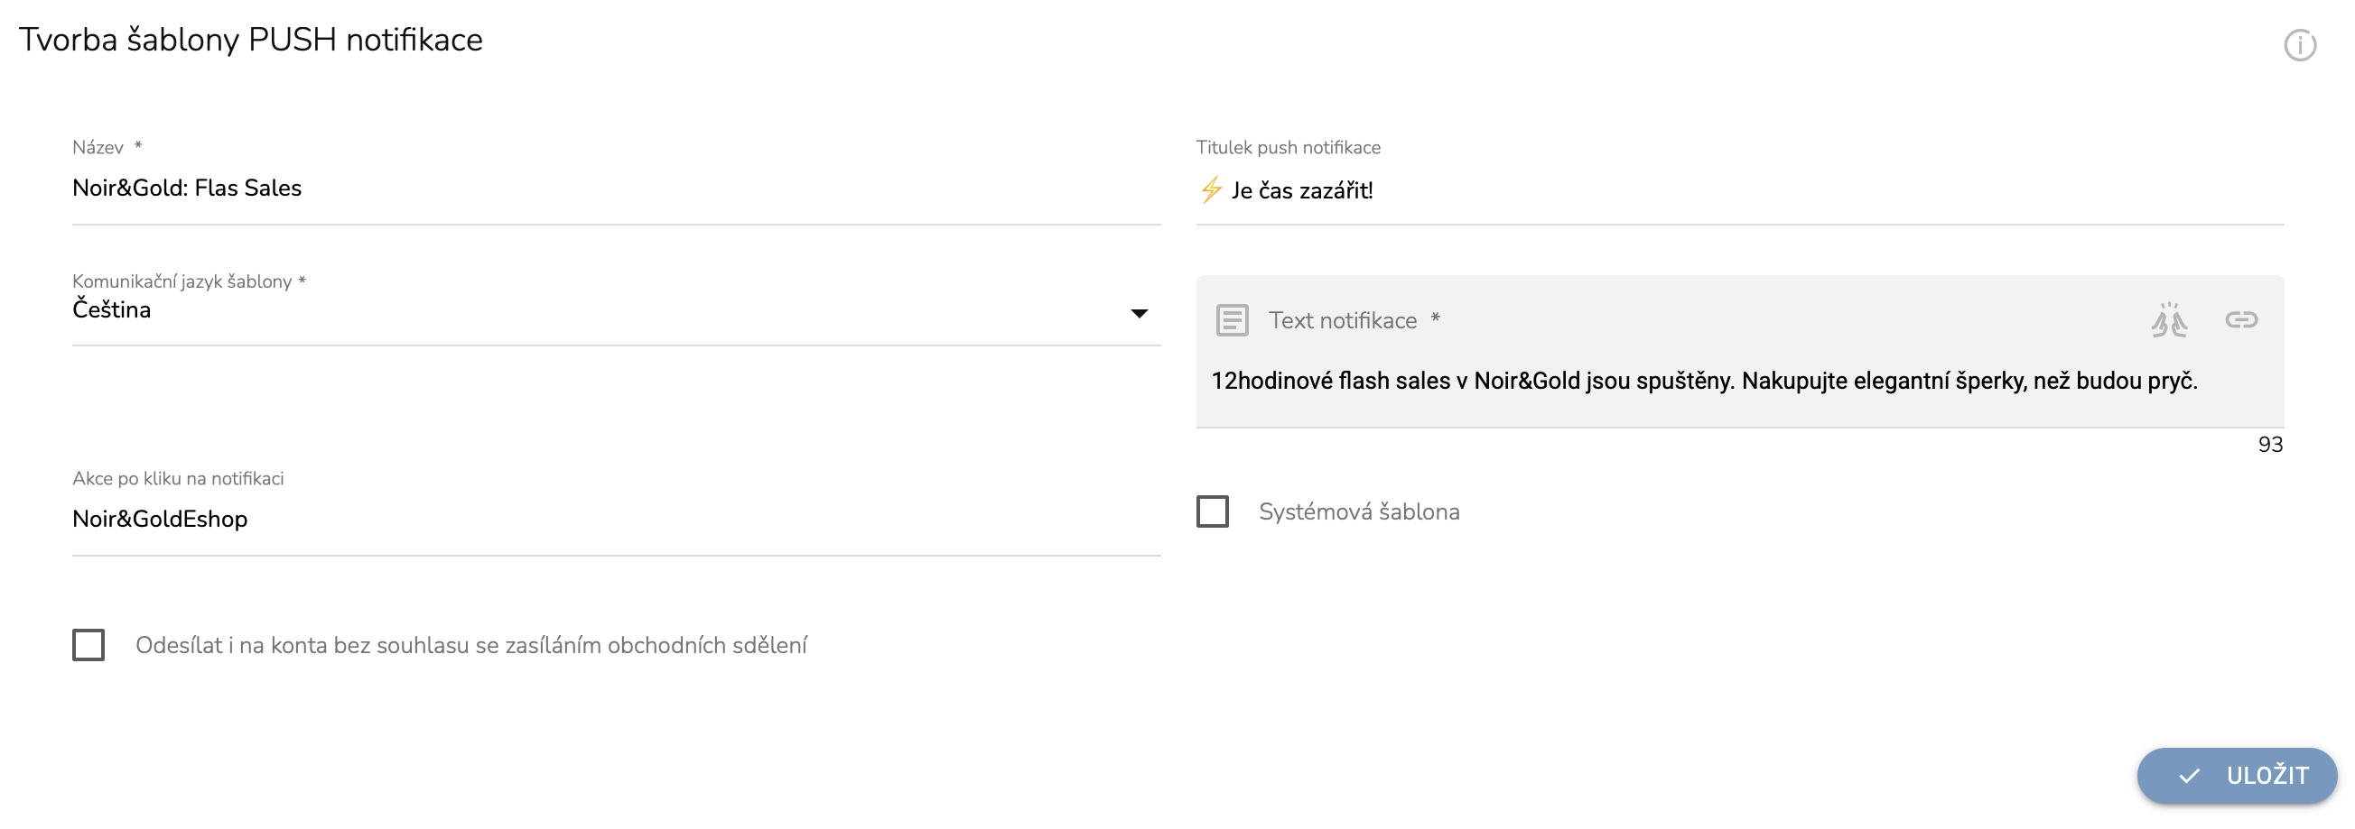Tick the checkbox for sending without consent
This screenshot has width=2355, height=829.
coord(88,645)
